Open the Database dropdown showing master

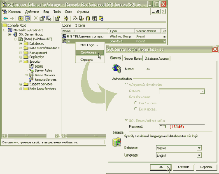point(199,148)
